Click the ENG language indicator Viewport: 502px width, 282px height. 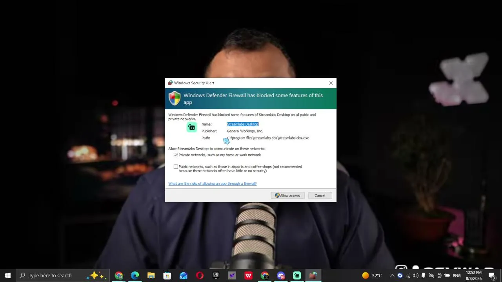[x=457, y=275]
